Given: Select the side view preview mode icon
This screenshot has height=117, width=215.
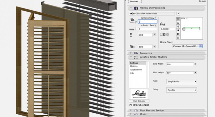Looking at the screenshot, I should pyautogui.click(x=178, y=23).
